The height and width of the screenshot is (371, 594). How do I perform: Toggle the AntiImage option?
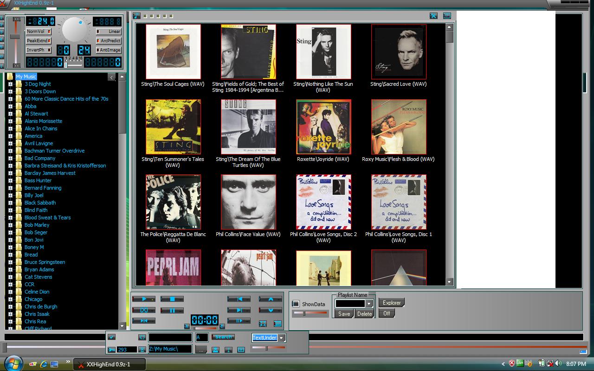pyautogui.click(x=109, y=50)
